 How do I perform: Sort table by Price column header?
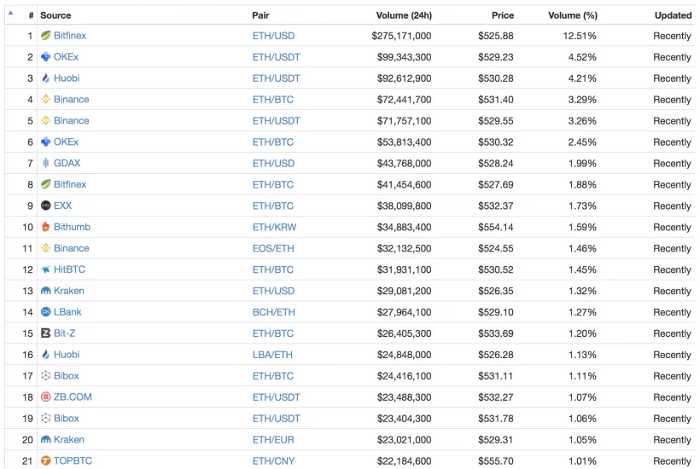pos(503,15)
